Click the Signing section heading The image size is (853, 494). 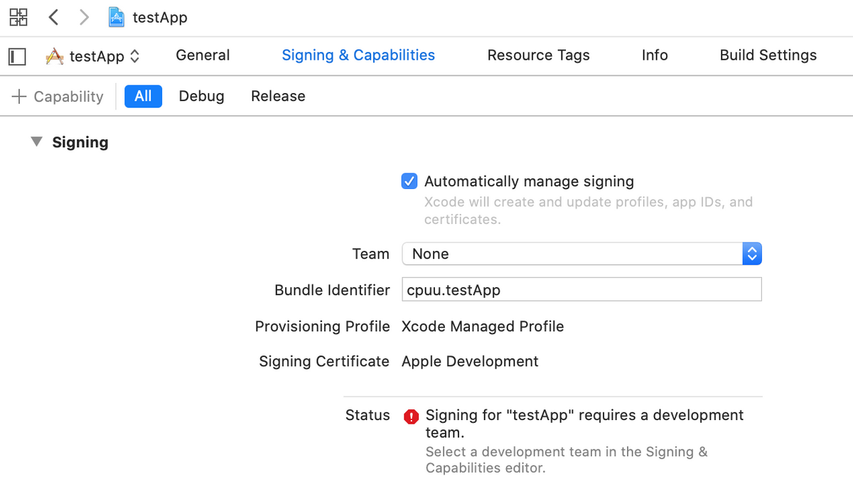[x=80, y=142]
